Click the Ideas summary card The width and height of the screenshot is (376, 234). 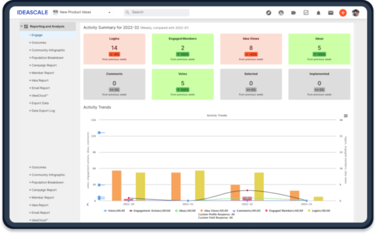click(319, 49)
